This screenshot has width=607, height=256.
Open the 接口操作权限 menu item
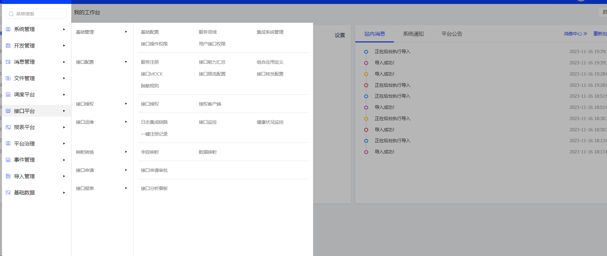(154, 44)
